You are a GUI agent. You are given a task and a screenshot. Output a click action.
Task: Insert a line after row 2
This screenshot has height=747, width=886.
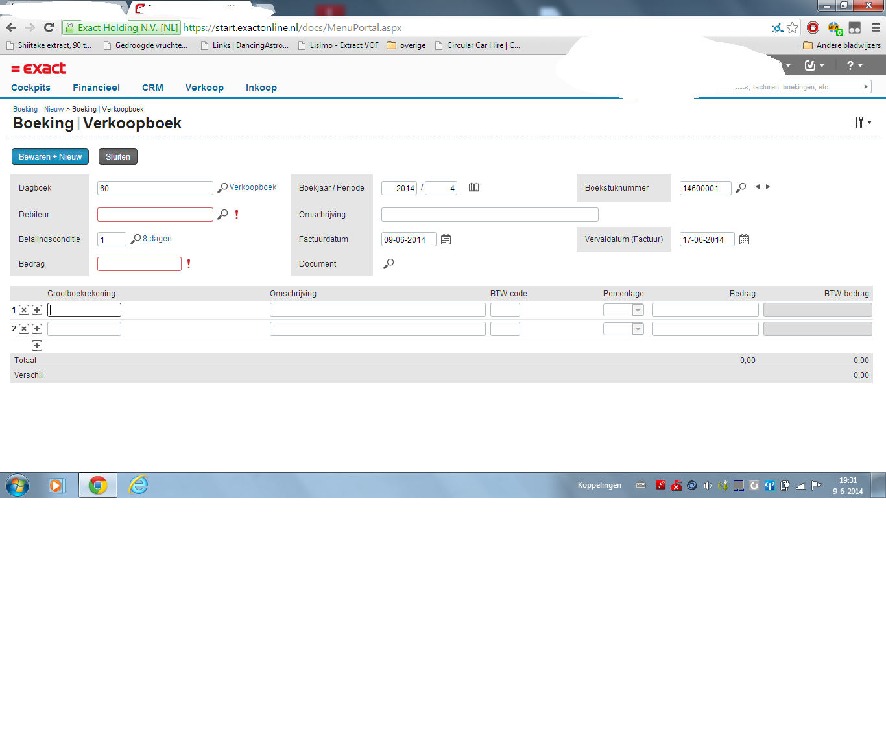click(x=37, y=329)
